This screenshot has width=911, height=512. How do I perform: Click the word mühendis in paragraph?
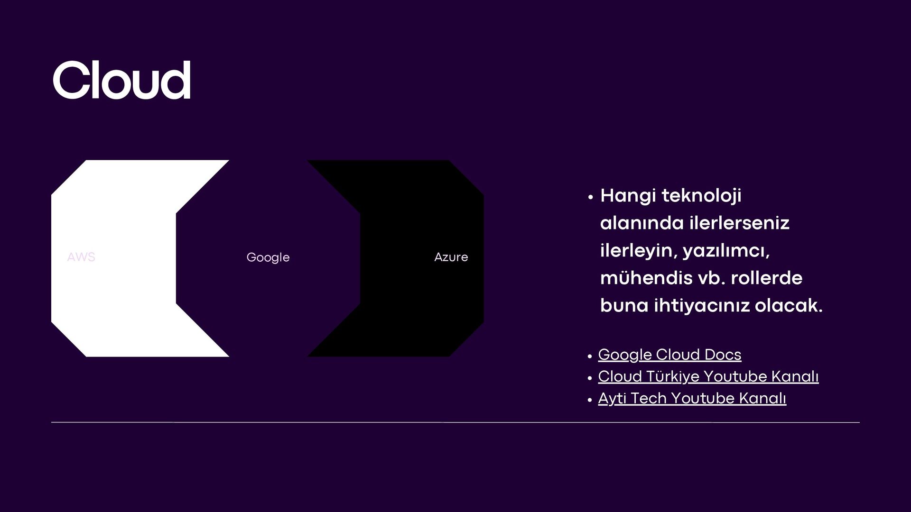646,278
